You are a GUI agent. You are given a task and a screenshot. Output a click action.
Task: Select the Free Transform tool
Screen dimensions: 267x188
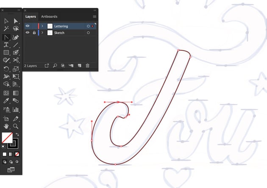pyautogui.click(x=16, y=76)
